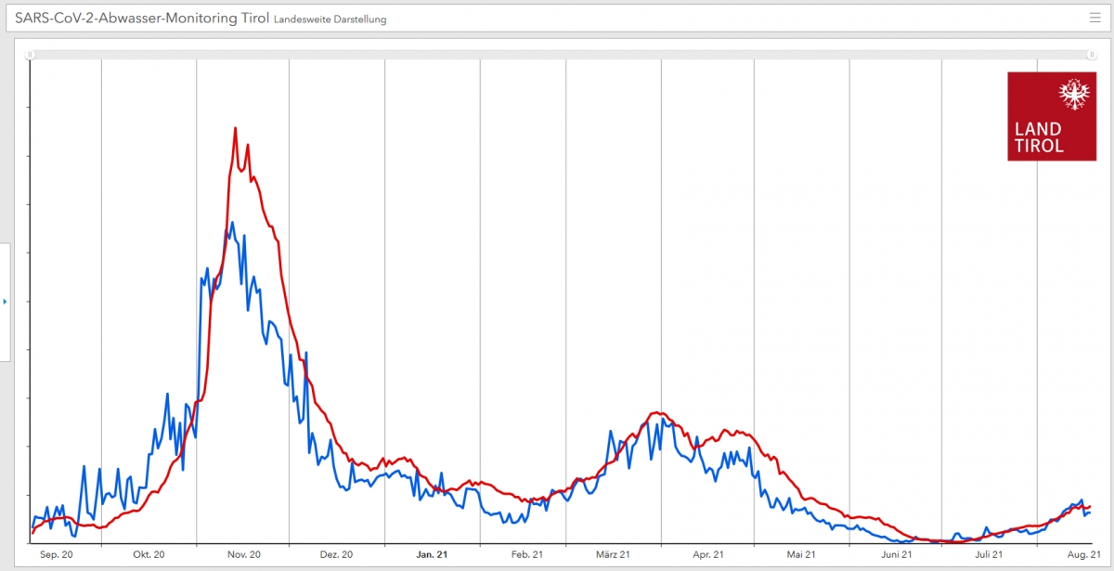This screenshot has height=571, width=1114.
Task: Click the eagle emblem in the Tirol logo
Action: [x=1074, y=96]
